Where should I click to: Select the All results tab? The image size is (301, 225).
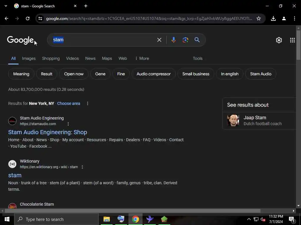click(13, 58)
